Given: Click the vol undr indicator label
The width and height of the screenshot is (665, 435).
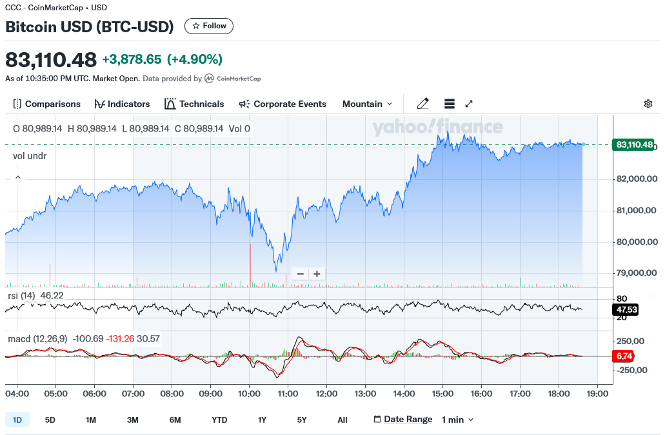Looking at the screenshot, I should [x=30, y=156].
